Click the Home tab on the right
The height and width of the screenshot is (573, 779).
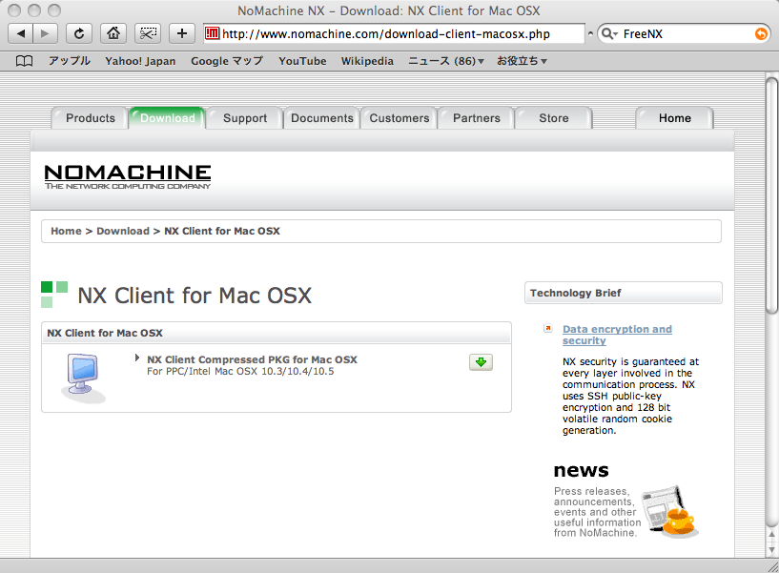[675, 118]
